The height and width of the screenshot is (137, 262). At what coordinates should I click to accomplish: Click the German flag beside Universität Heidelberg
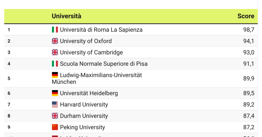point(55,93)
